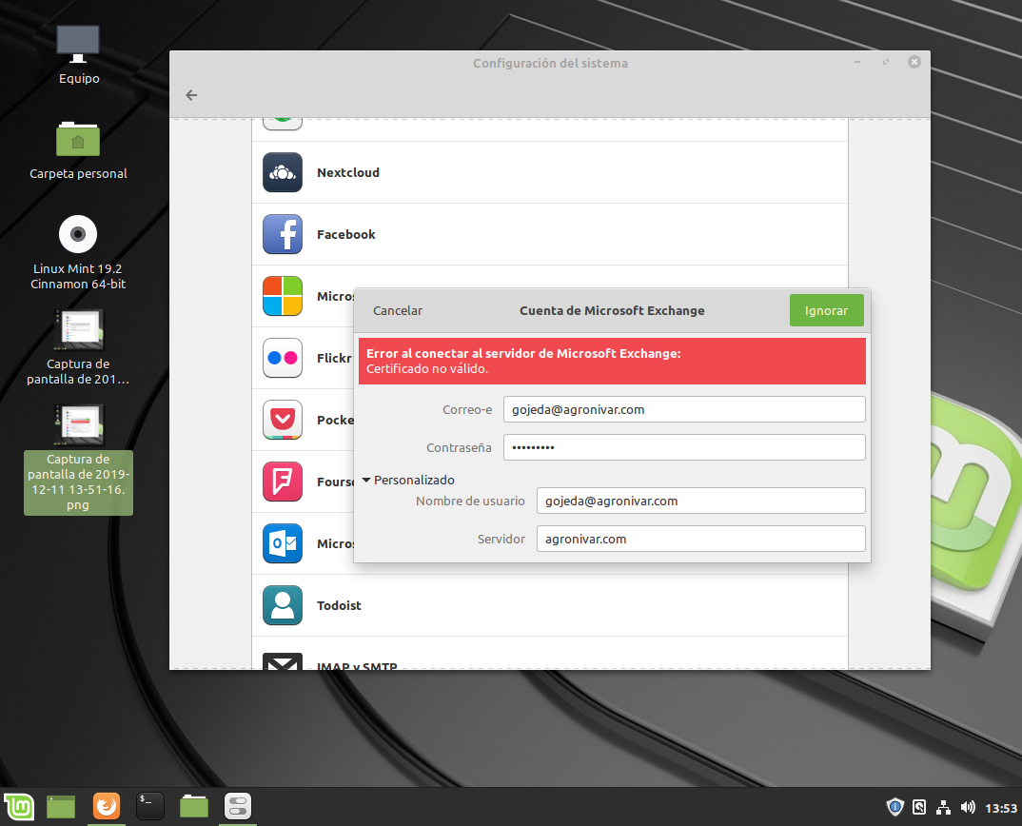The width and height of the screenshot is (1022, 826).
Task: Click the Facebook logo icon
Action: click(x=283, y=234)
